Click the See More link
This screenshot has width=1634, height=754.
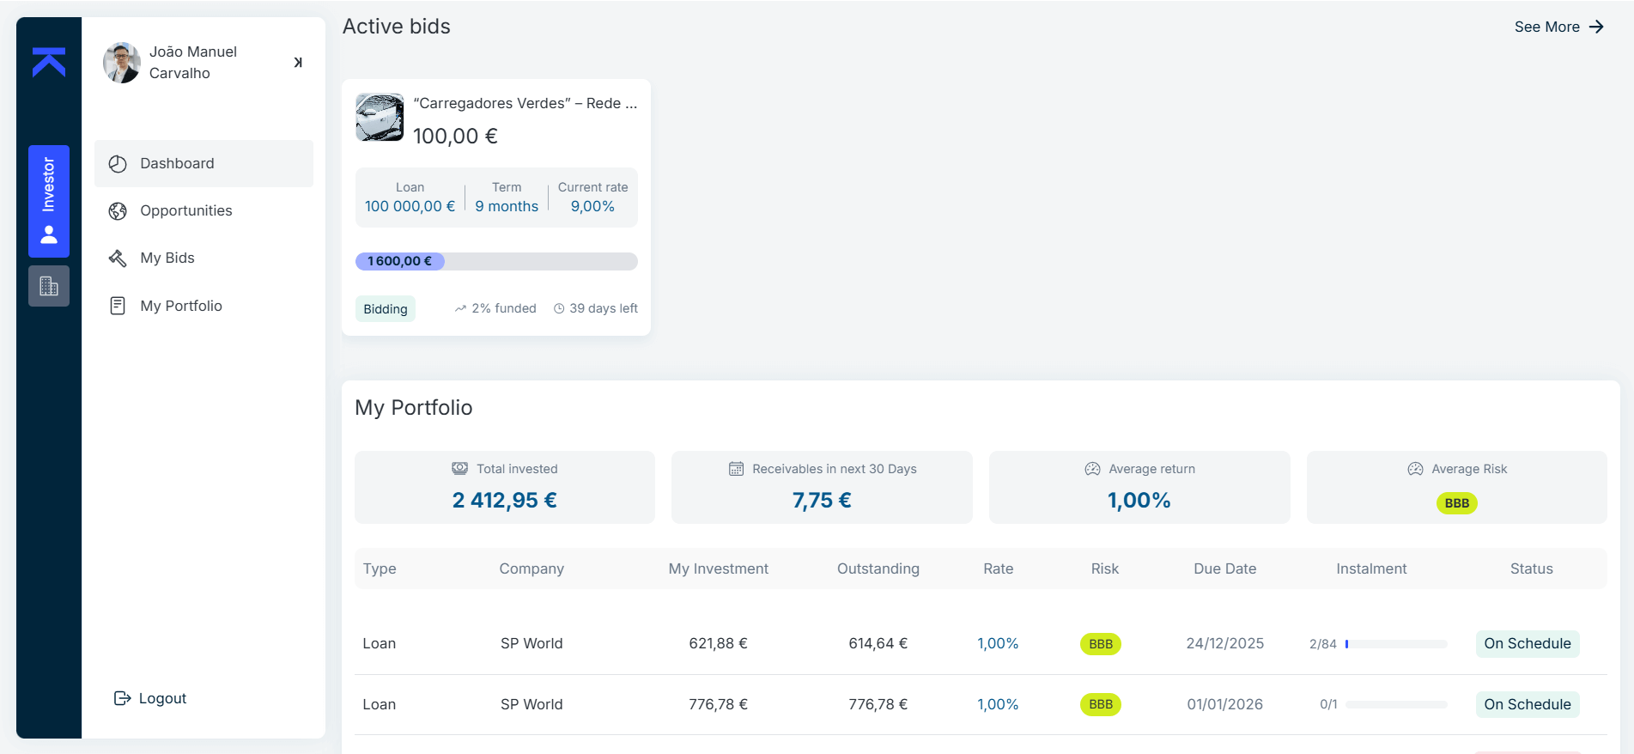click(1546, 27)
